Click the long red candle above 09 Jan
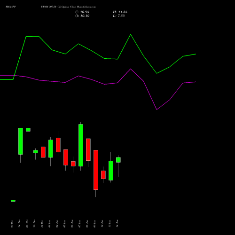 (x=96, y=170)
